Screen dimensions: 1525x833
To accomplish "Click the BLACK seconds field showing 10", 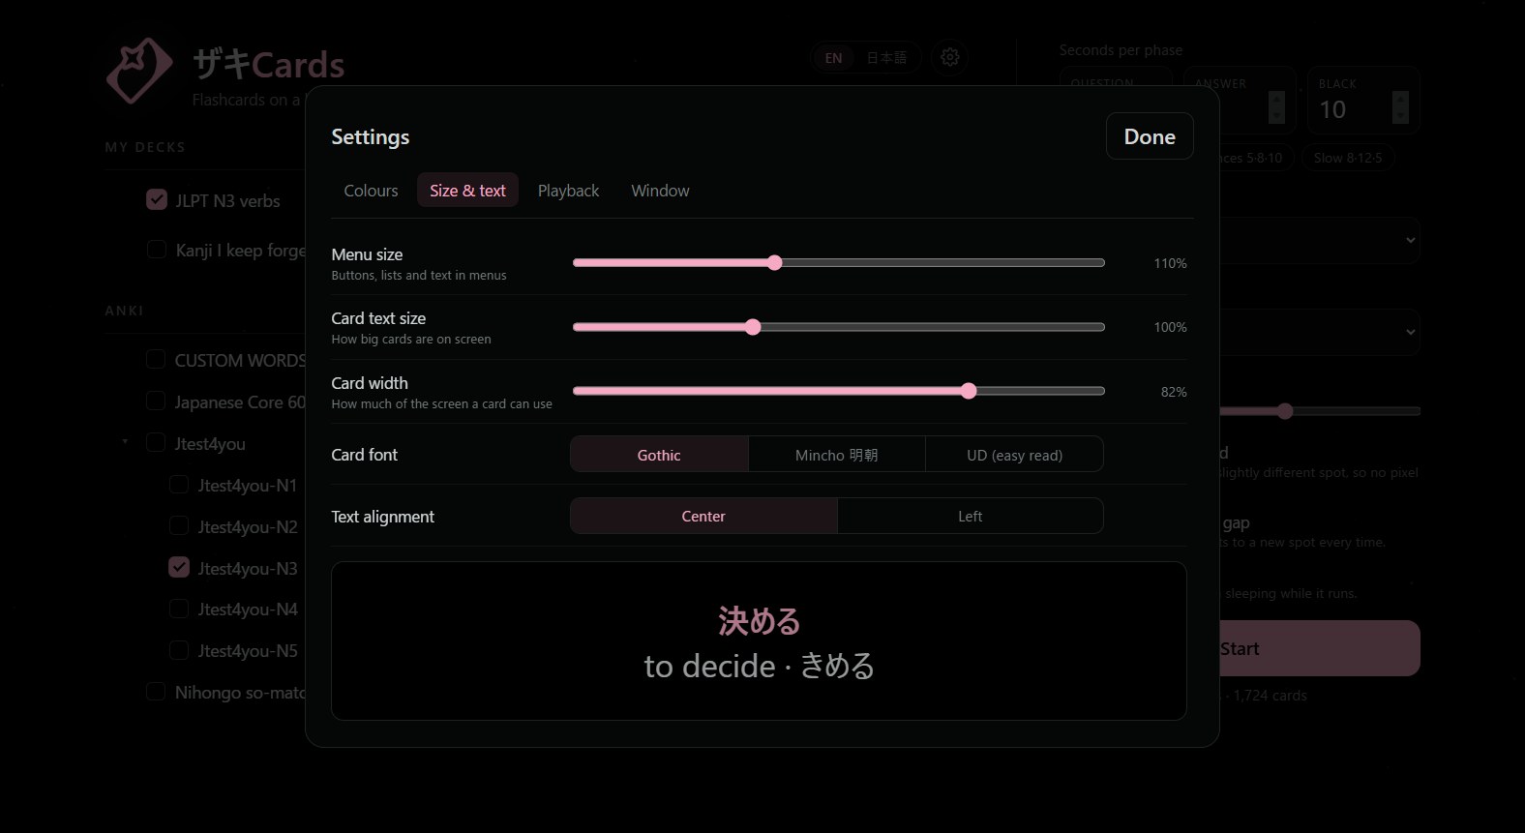I will click(x=1362, y=100).
